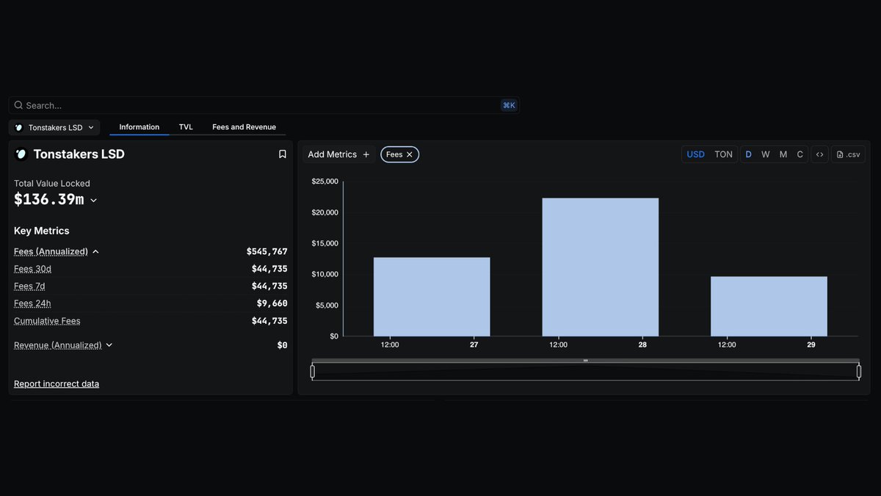
Task: Click the Add Metrics button
Action: [x=338, y=154]
